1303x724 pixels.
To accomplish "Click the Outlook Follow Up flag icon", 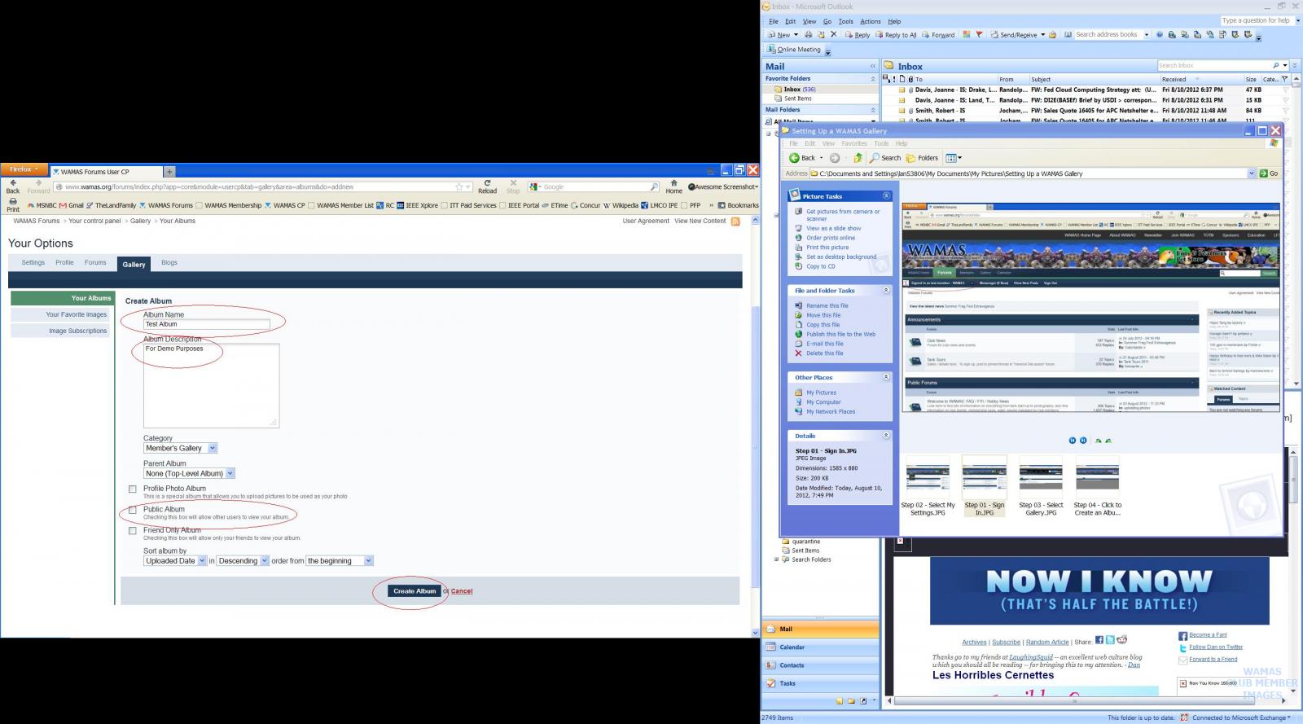I will [980, 35].
